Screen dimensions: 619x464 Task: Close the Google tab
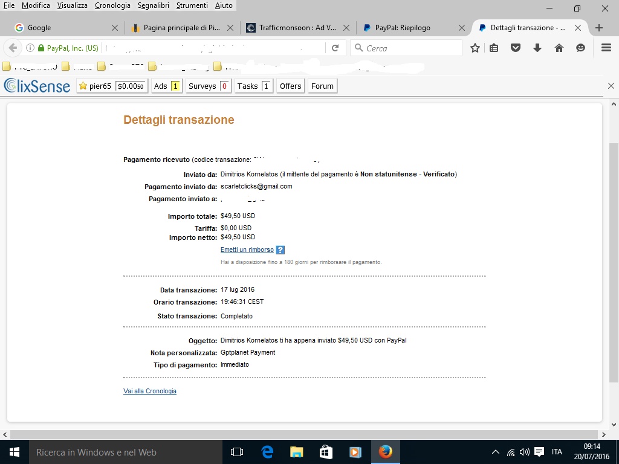pos(114,28)
